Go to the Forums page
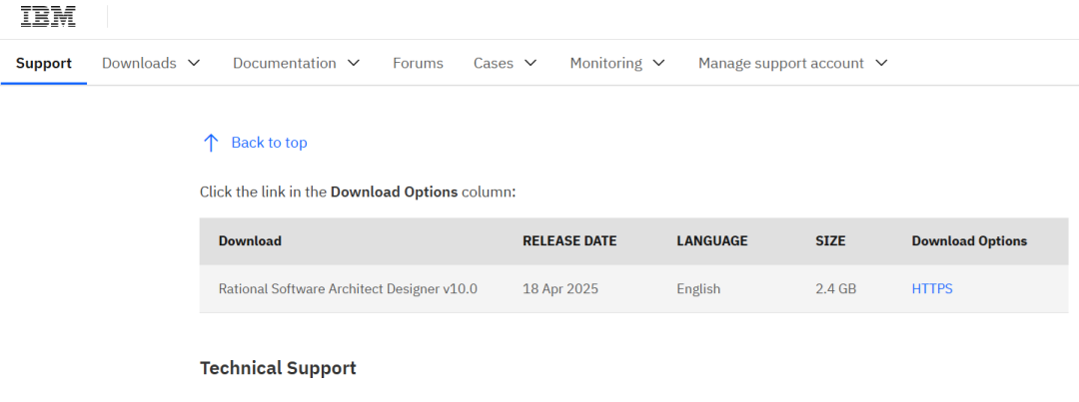Viewport: 1079px width, 402px height. (418, 63)
